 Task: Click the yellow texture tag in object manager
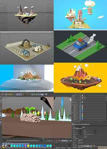click(82, 108)
